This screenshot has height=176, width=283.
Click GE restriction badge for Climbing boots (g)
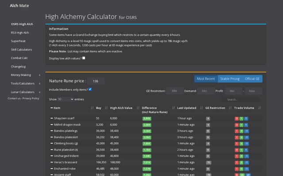[x=208, y=144]
